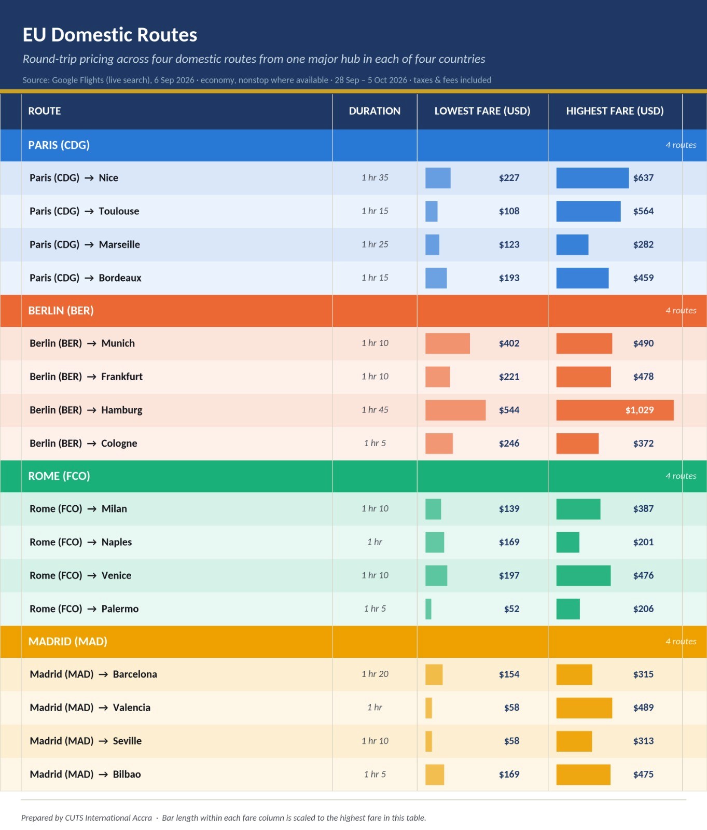Select the LOWEST FARE (USD) column header

482,111
